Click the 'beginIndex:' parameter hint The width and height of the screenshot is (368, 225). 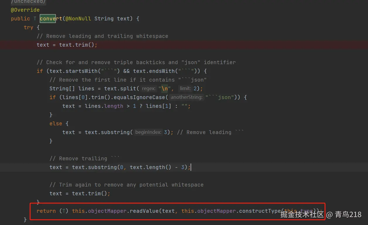[148, 132]
